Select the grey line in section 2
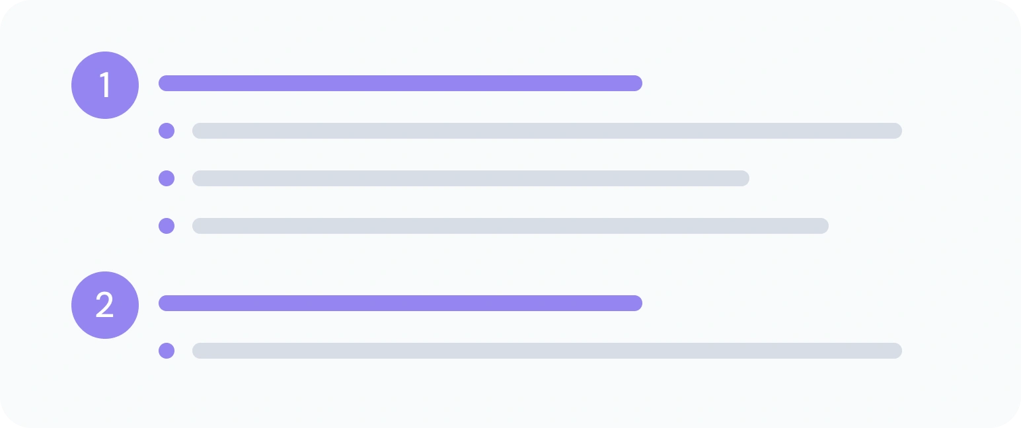The height and width of the screenshot is (428, 1021). tap(547, 351)
